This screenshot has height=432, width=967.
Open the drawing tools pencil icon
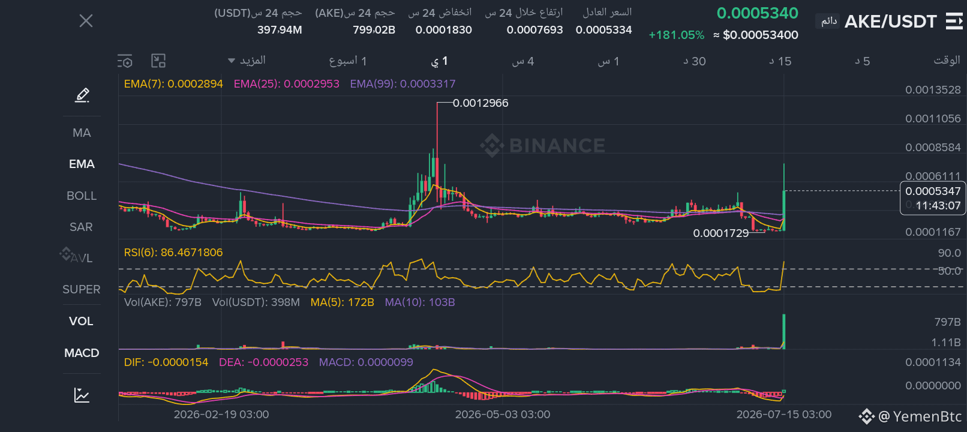[82, 95]
